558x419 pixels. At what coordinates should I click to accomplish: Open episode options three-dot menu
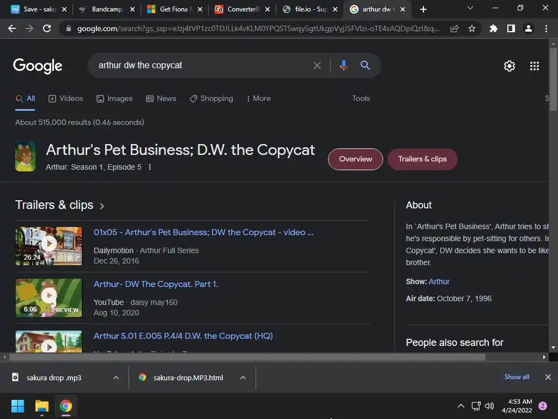click(150, 167)
